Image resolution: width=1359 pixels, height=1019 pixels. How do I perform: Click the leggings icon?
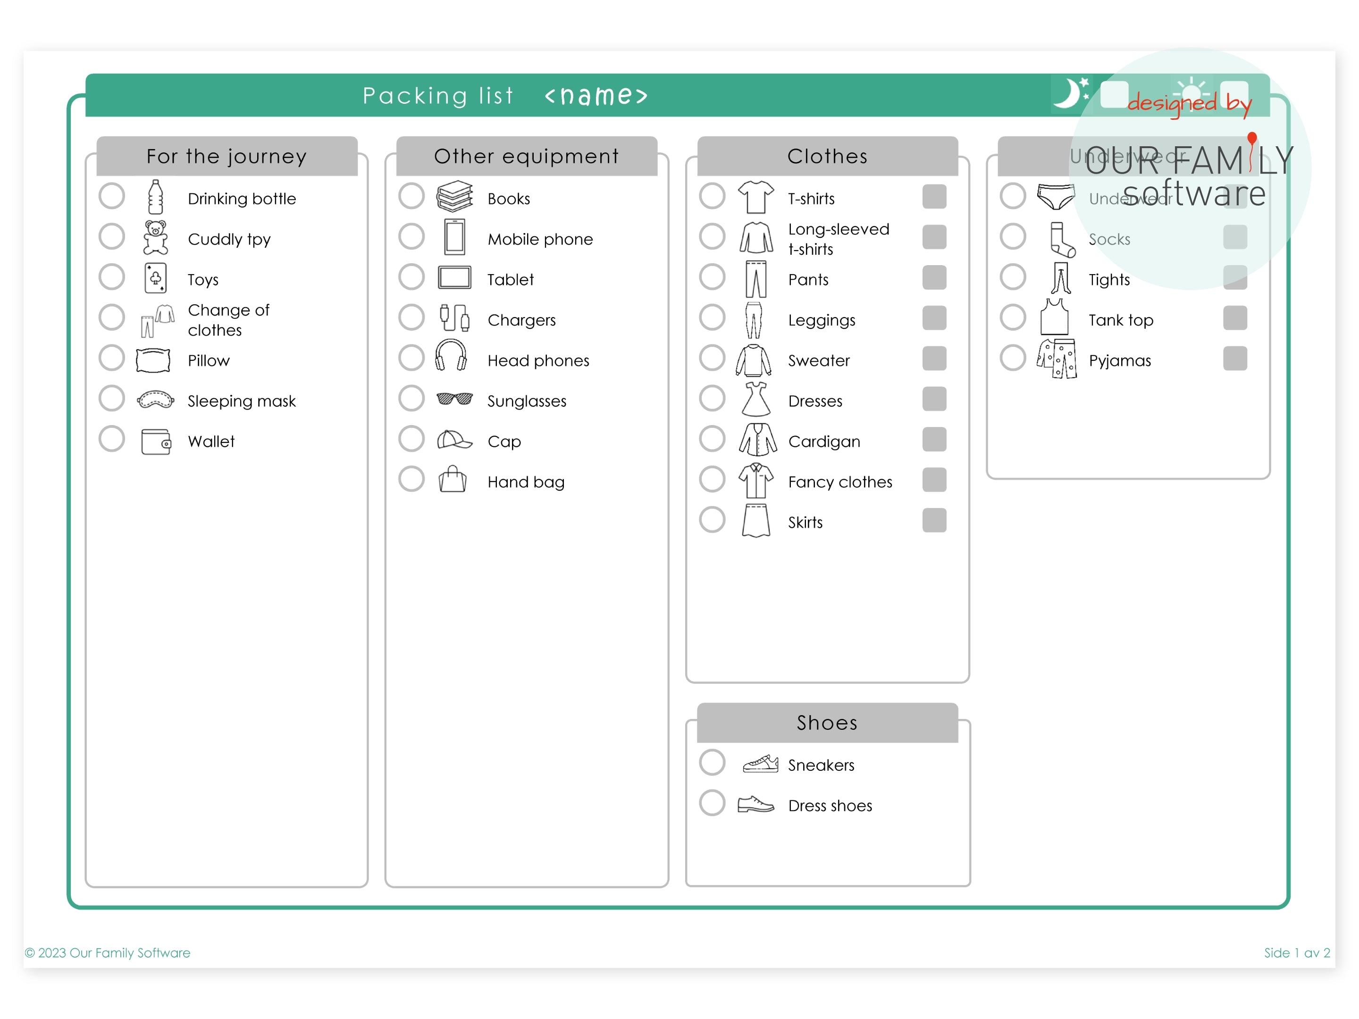(754, 320)
